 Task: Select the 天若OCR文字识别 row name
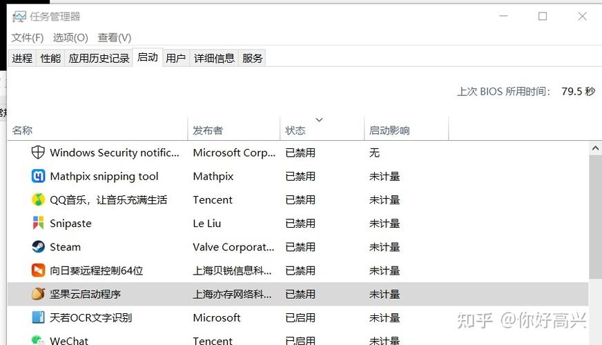pyautogui.click(x=91, y=318)
